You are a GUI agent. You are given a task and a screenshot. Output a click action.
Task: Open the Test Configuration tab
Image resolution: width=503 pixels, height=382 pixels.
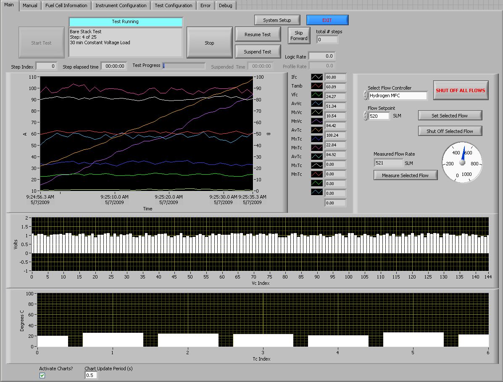(x=174, y=5)
